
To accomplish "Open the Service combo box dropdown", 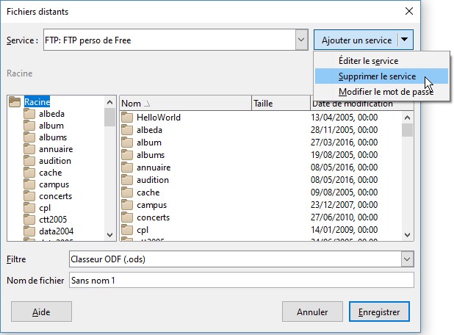I will click(x=301, y=40).
